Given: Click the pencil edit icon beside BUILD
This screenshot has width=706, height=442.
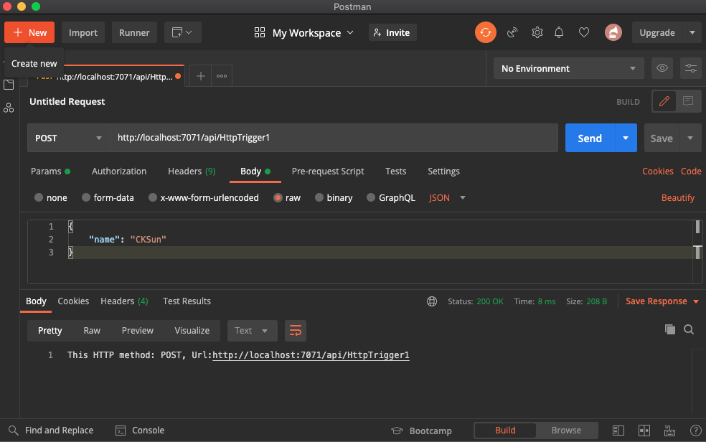Looking at the screenshot, I should 664,101.
